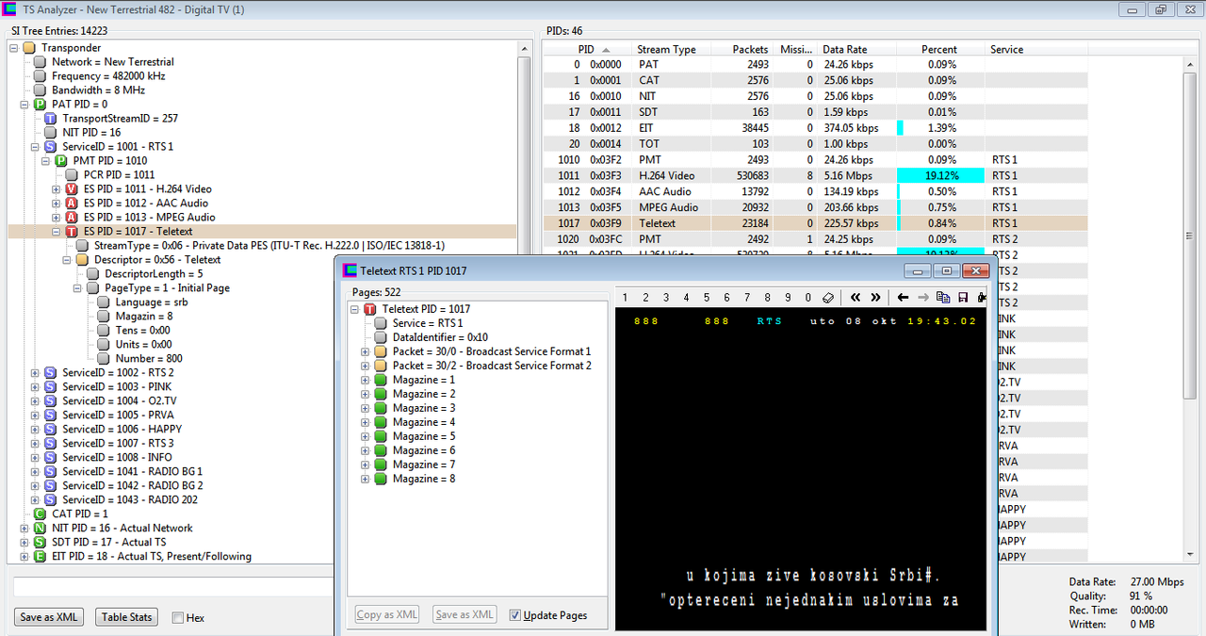Select the red A icon for ES PID 1012
Viewport: 1206px width, 636px height.
pyautogui.click(x=72, y=204)
